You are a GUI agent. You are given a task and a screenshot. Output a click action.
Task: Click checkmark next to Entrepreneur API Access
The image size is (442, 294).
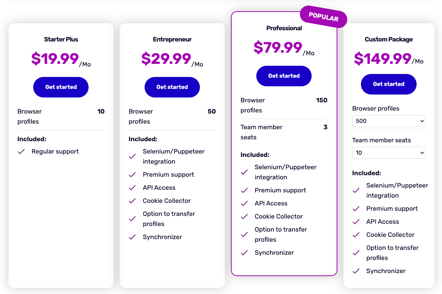point(132,188)
